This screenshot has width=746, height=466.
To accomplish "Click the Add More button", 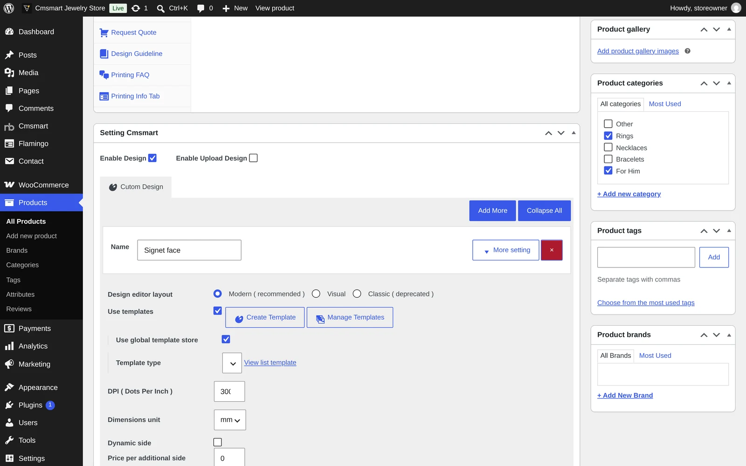I will [x=493, y=211].
